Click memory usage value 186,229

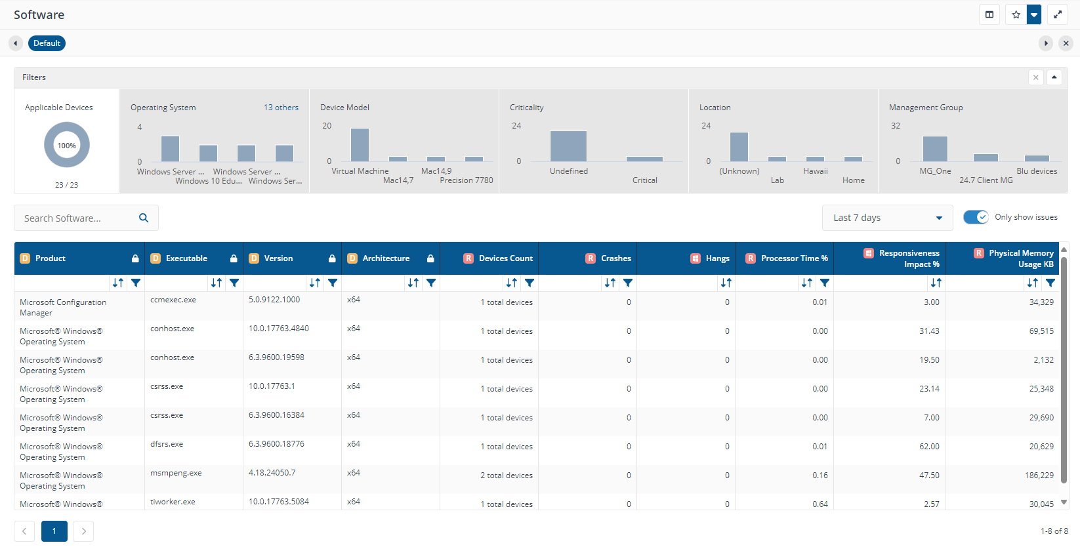click(1039, 476)
